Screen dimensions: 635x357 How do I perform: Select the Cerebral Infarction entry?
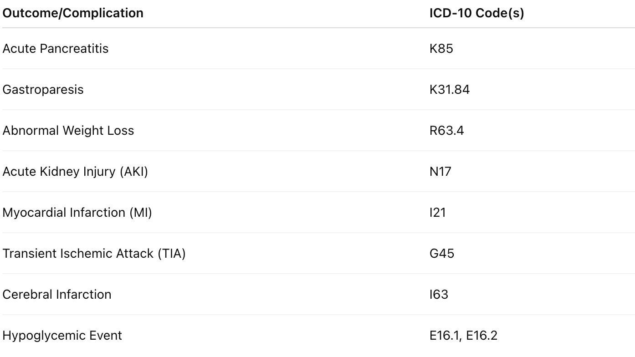click(57, 294)
